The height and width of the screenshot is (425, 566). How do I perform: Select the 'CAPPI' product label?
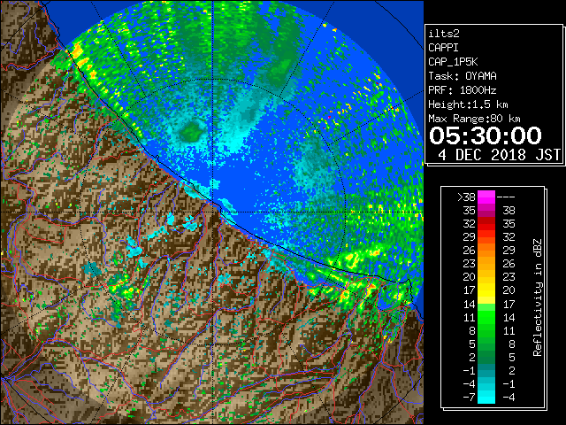pos(443,48)
